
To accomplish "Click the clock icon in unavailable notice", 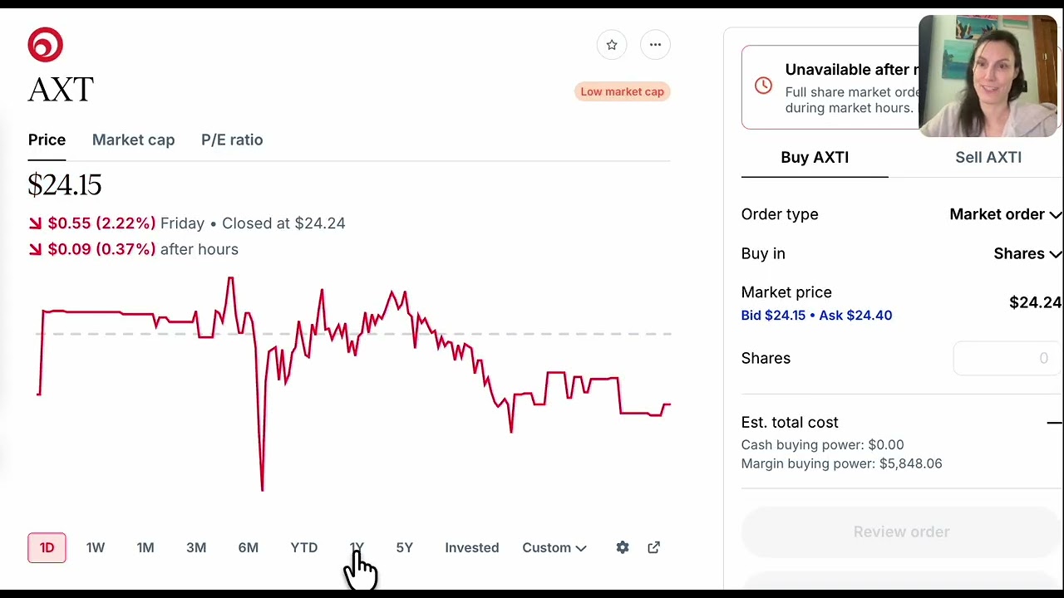I will [x=763, y=86].
